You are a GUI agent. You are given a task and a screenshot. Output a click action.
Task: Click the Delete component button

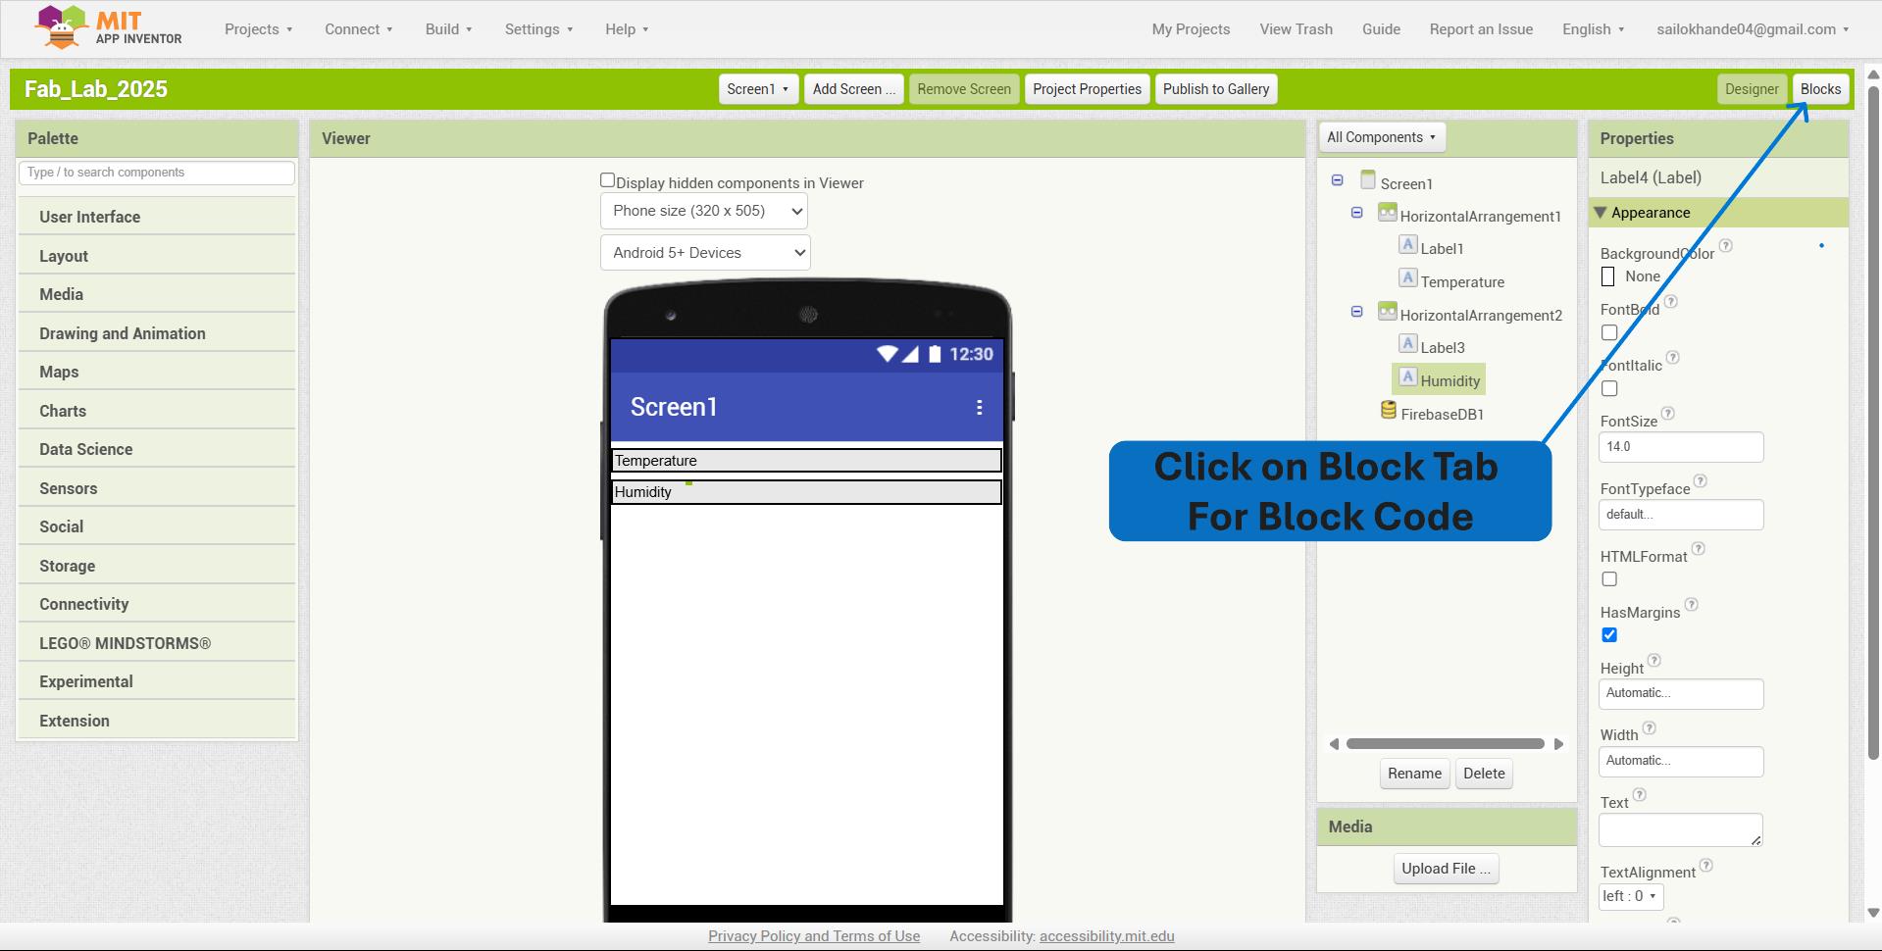point(1484,774)
